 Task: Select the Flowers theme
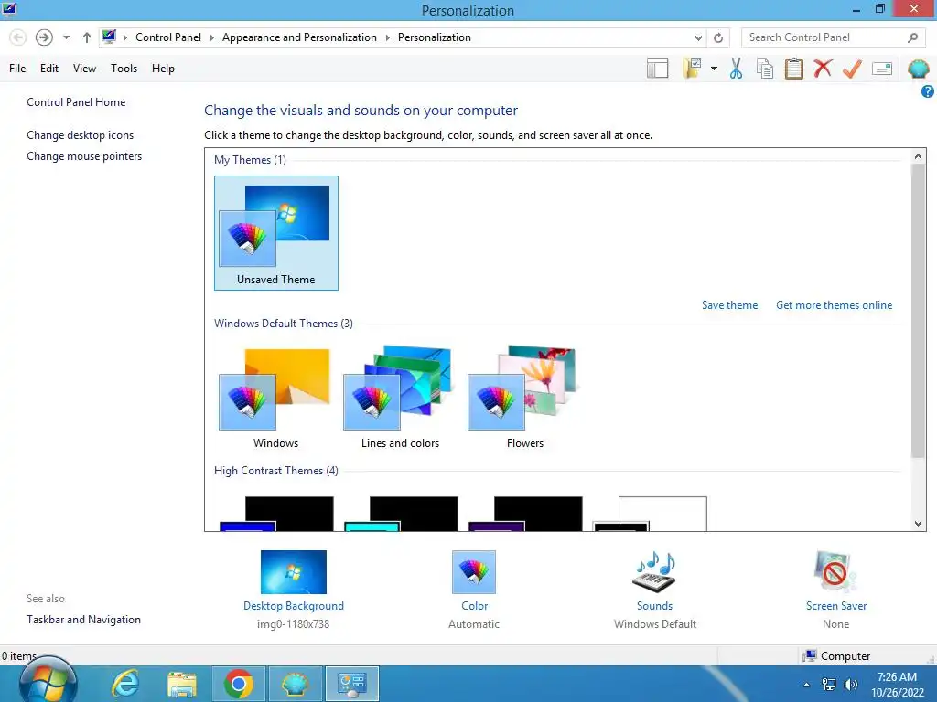[x=524, y=399]
